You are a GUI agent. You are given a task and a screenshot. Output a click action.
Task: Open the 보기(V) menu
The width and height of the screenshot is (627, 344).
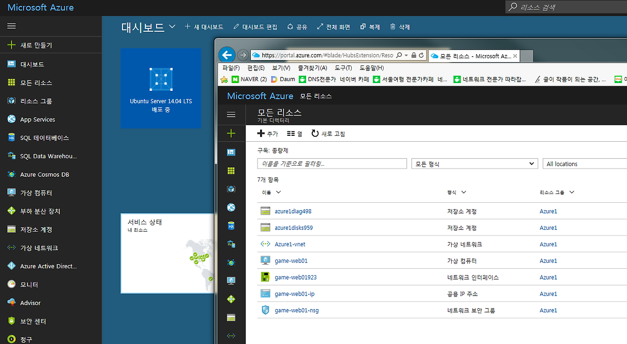(281, 68)
